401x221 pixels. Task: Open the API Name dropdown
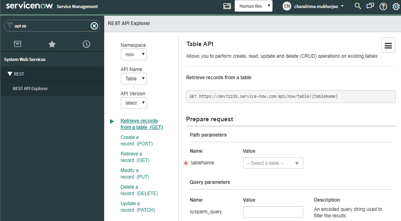134,79
